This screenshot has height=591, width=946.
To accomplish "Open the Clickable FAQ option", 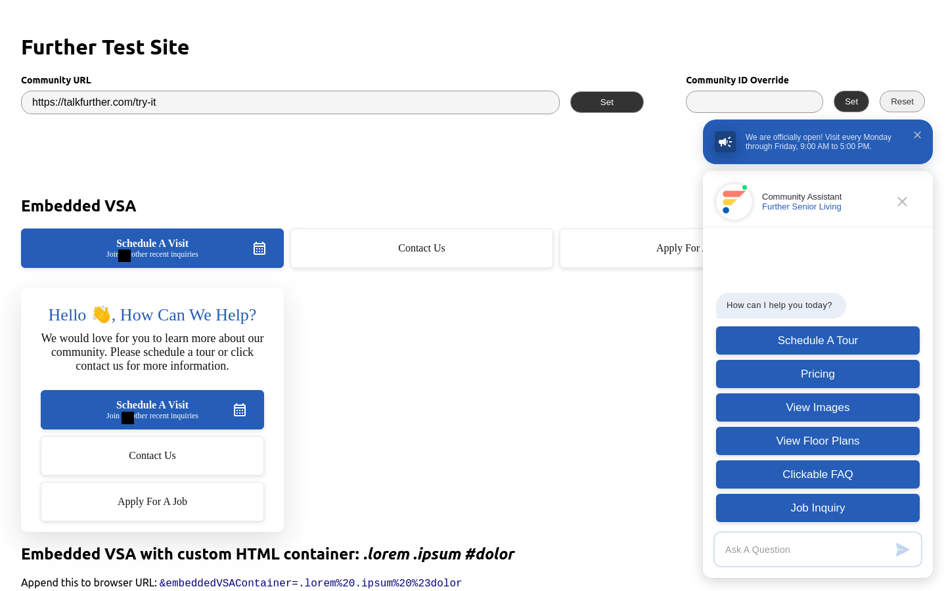I will pos(817,474).
